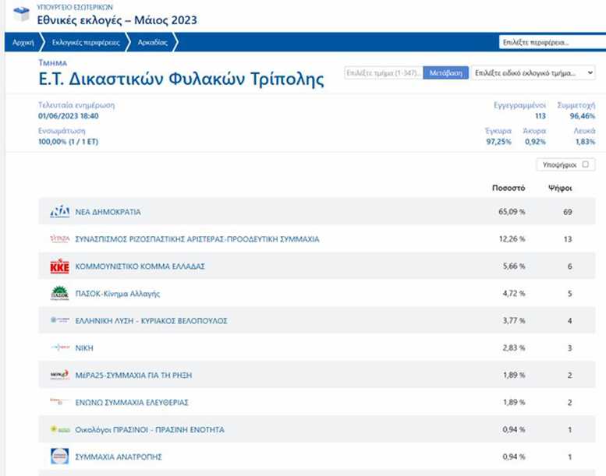
Task: Click the Elliniki Lysi party logo
Action: pyautogui.click(x=60, y=320)
